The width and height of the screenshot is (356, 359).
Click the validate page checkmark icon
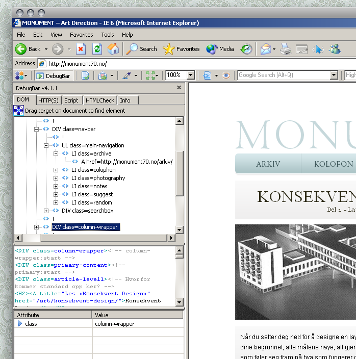click(85, 75)
